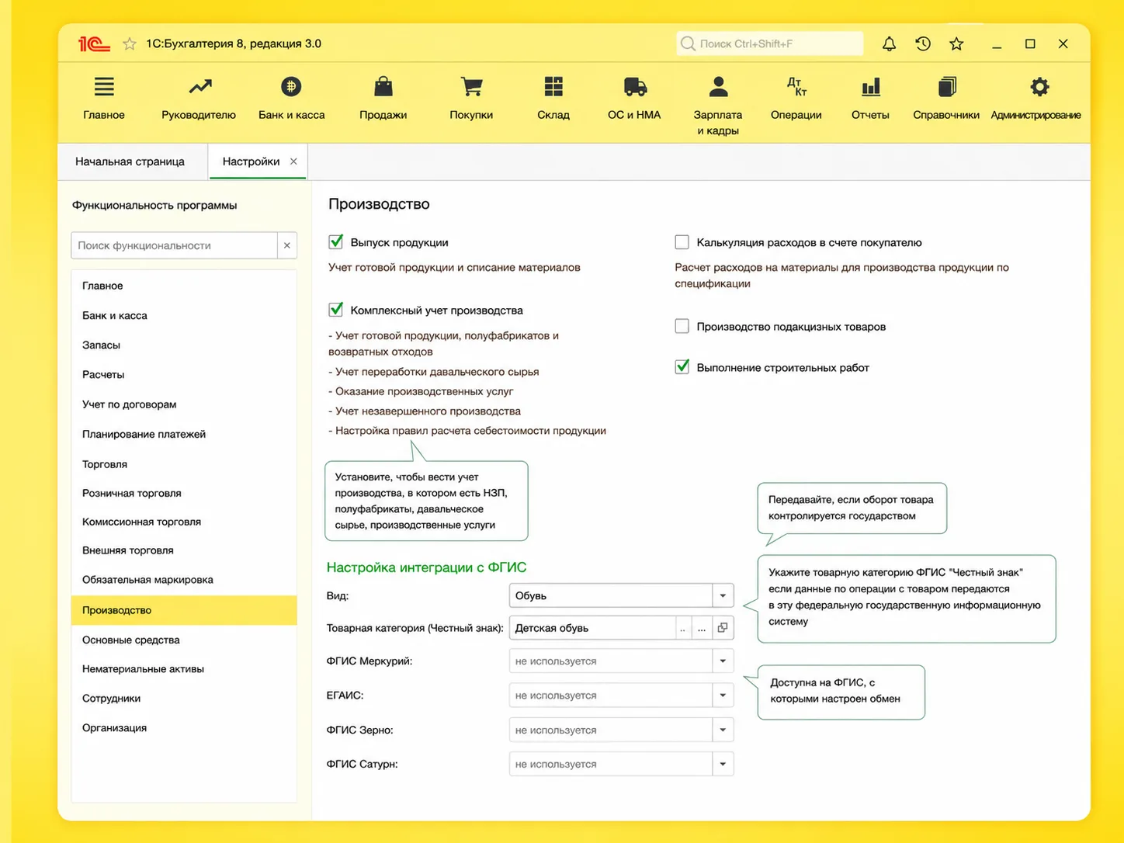The width and height of the screenshot is (1124, 843).
Task: Toggle the Выпуск продукции checkbox
Action: tap(336, 242)
